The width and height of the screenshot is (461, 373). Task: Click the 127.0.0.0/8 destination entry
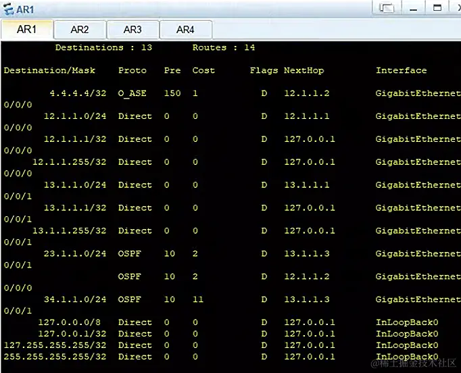click(70, 322)
